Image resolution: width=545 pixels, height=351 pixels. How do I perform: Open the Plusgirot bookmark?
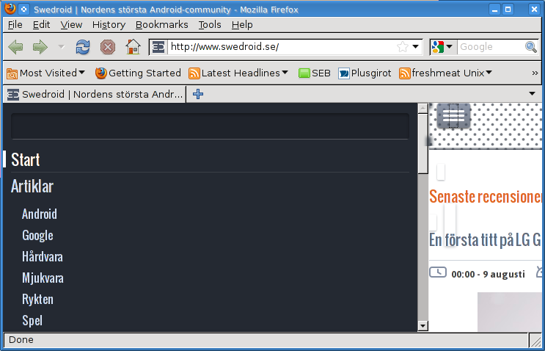[365, 73]
